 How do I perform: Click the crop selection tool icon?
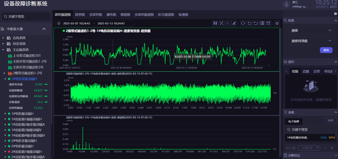[x=249, y=23]
